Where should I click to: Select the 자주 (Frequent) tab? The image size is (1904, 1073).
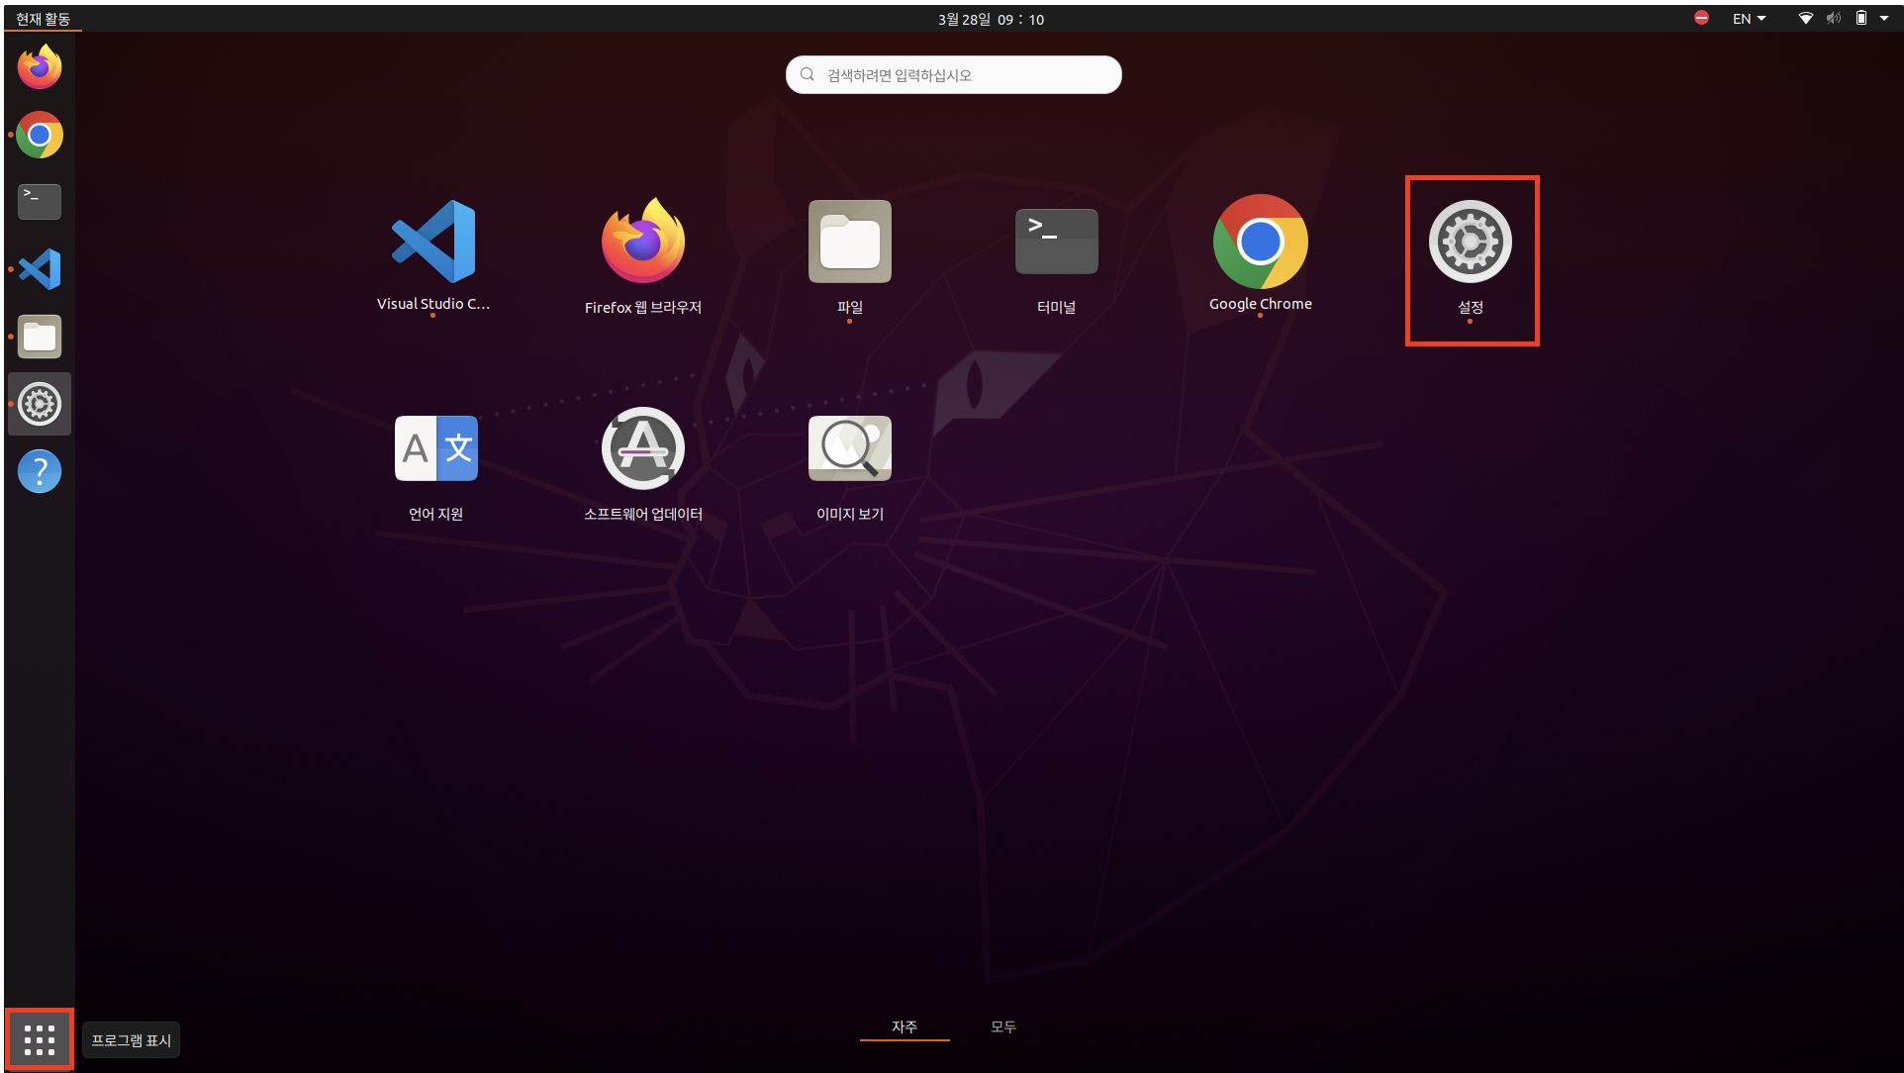(x=904, y=1026)
